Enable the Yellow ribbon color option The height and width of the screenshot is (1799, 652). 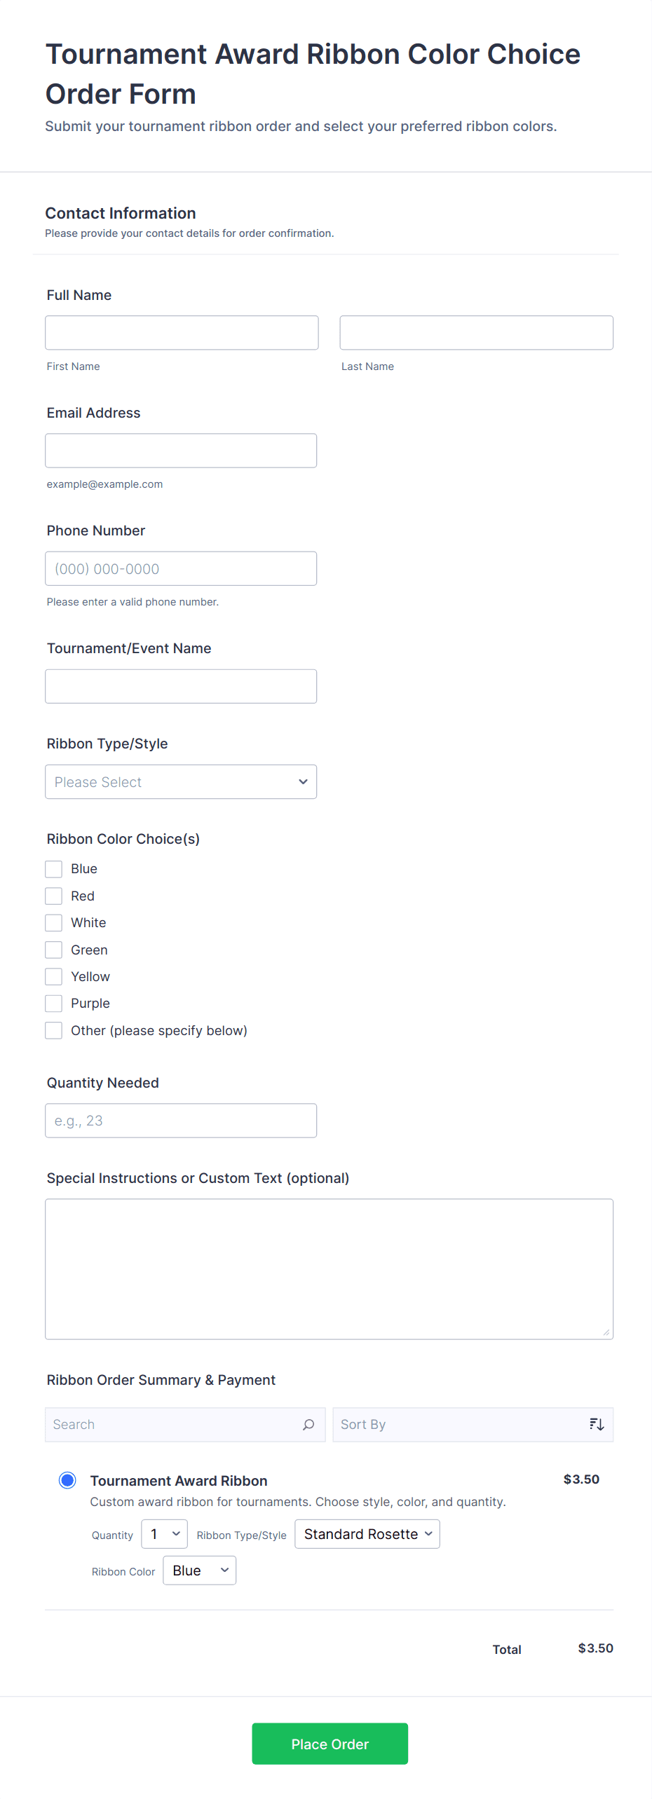pos(54,976)
